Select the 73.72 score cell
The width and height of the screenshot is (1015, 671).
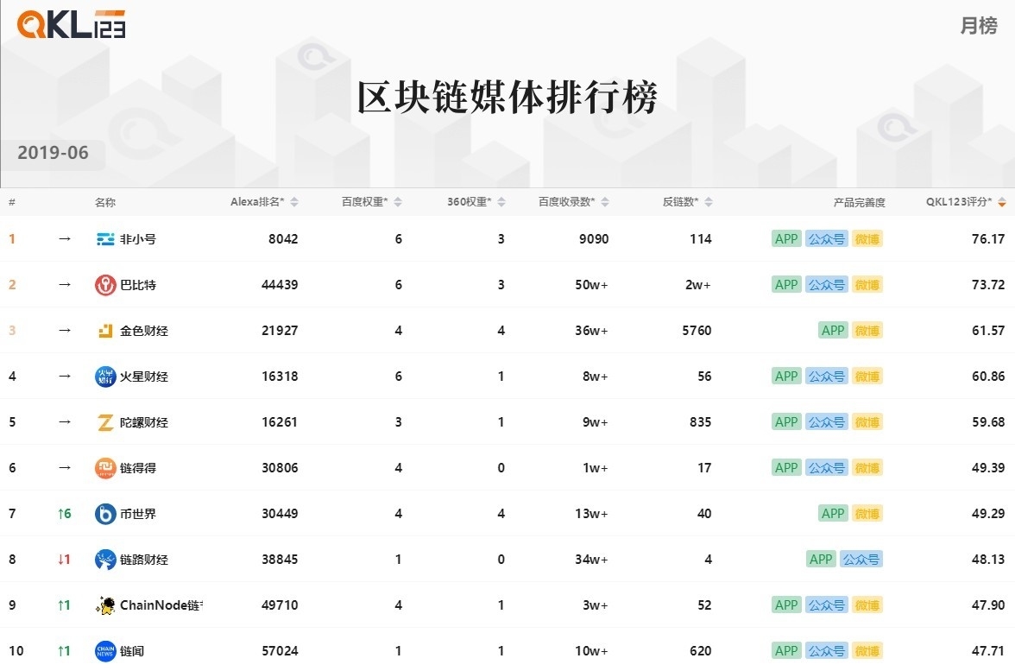pos(987,285)
